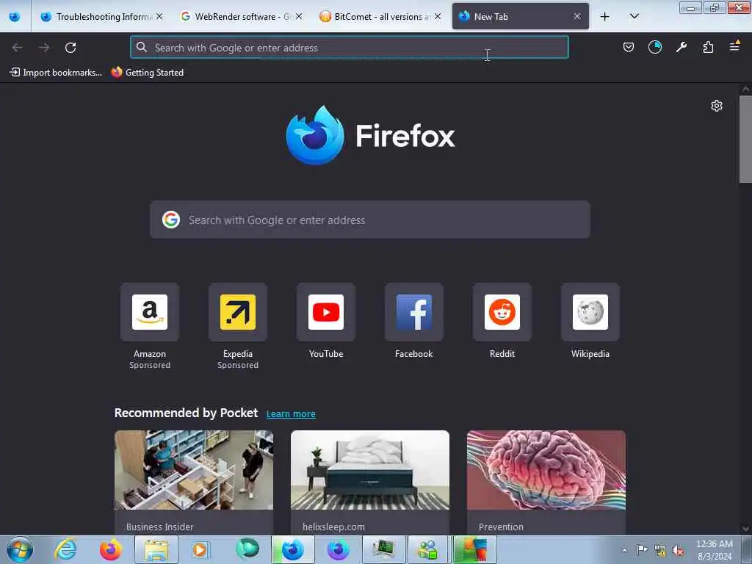This screenshot has width=752, height=564.
Task: Open helixsleep.com mattress story thumbnail
Action: (370, 470)
